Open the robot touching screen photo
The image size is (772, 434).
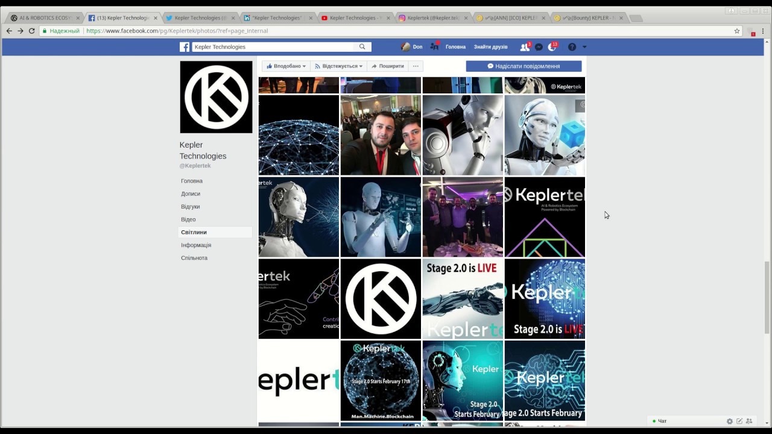381,217
